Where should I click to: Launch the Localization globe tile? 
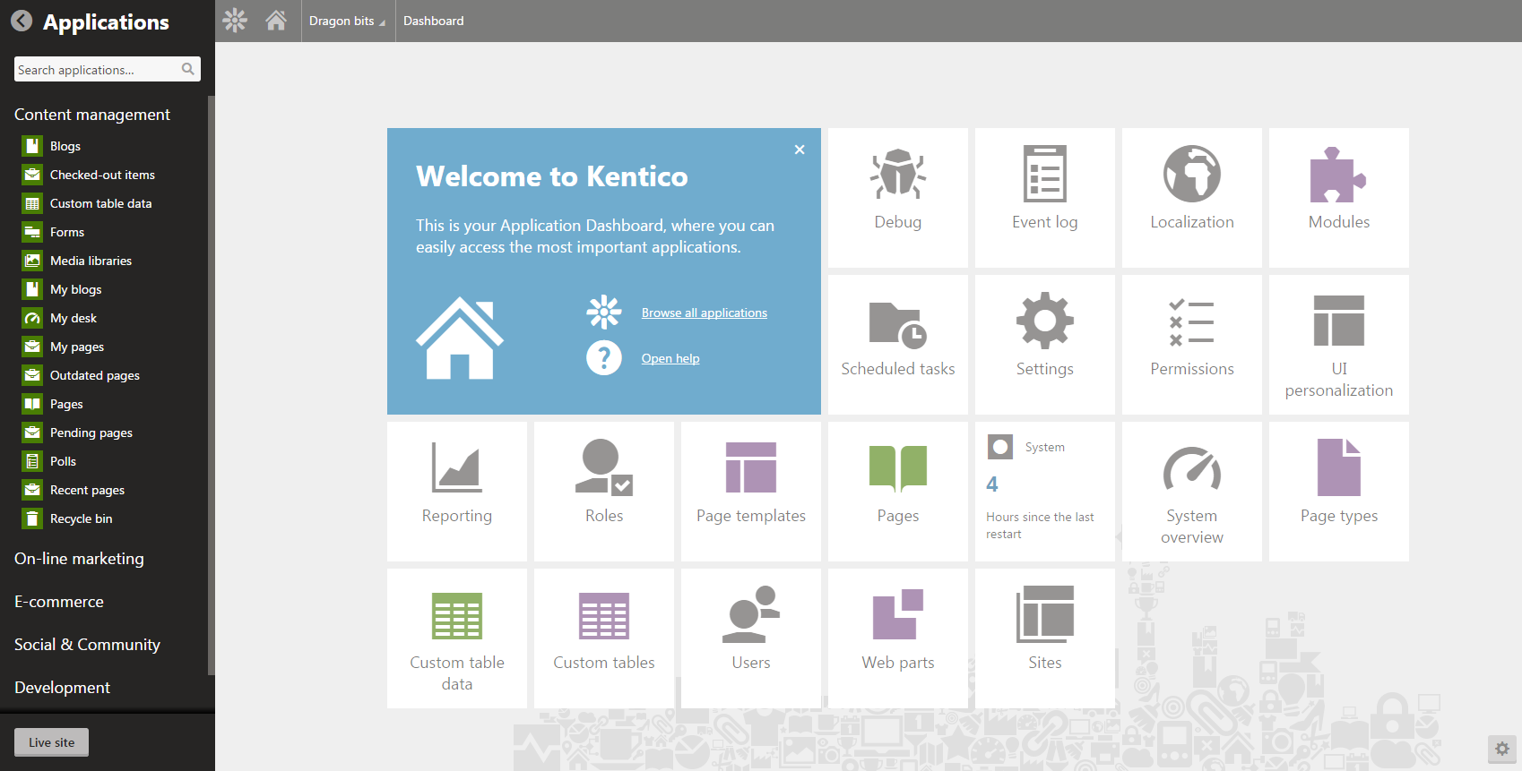click(x=1191, y=197)
